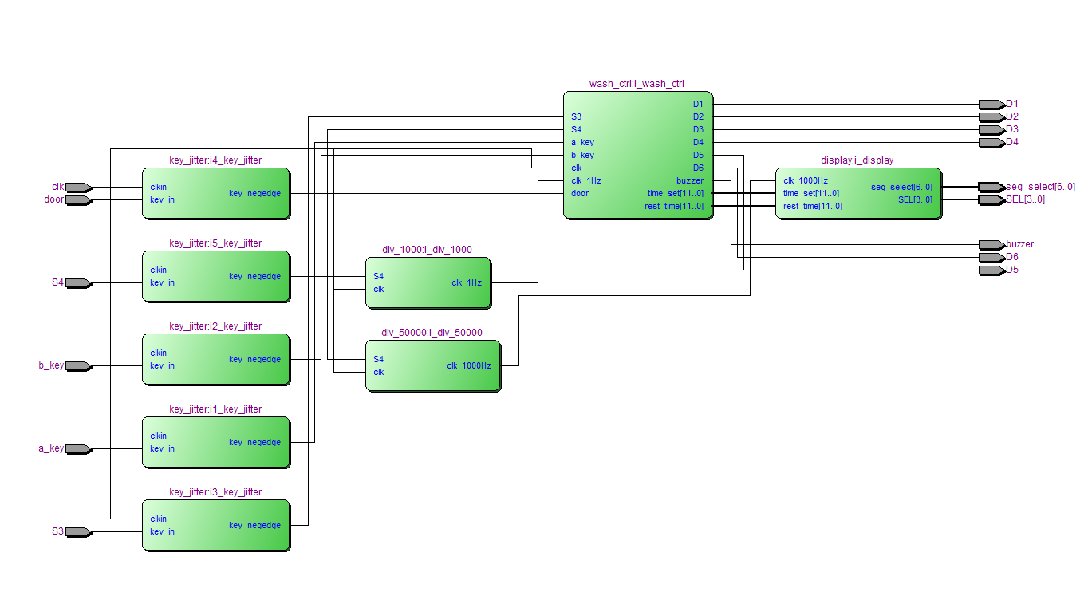Select rest_time[11..0] input port on display block
The image size is (1088, 604).
[813, 207]
